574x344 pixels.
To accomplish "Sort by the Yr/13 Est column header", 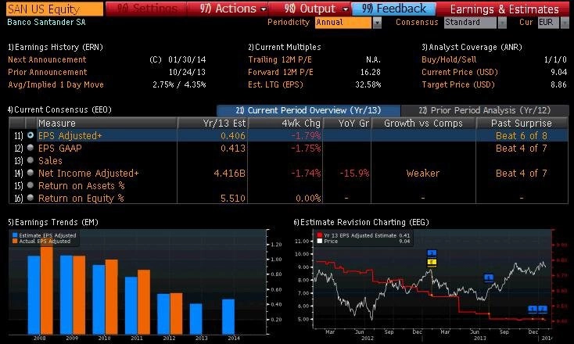I will click(213, 123).
